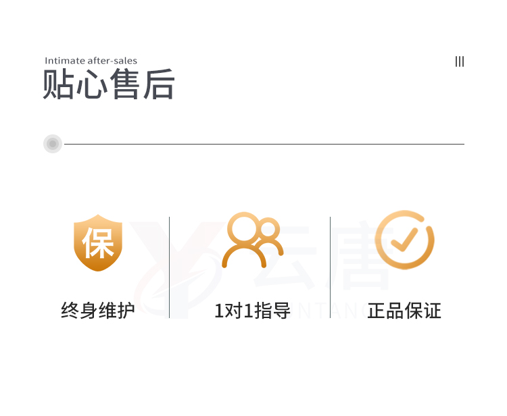Click the check mark inside the circle
The height and width of the screenshot is (416, 507).
click(x=404, y=240)
